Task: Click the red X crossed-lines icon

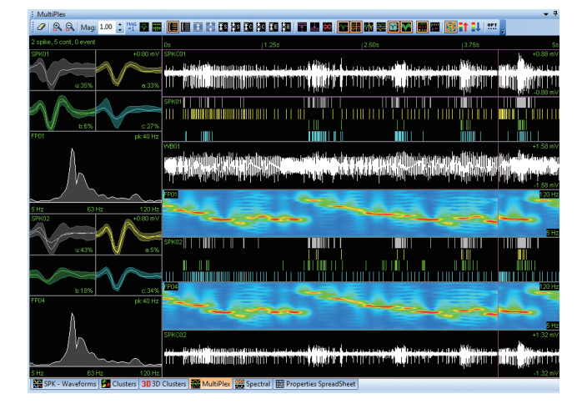Action: [327, 27]
